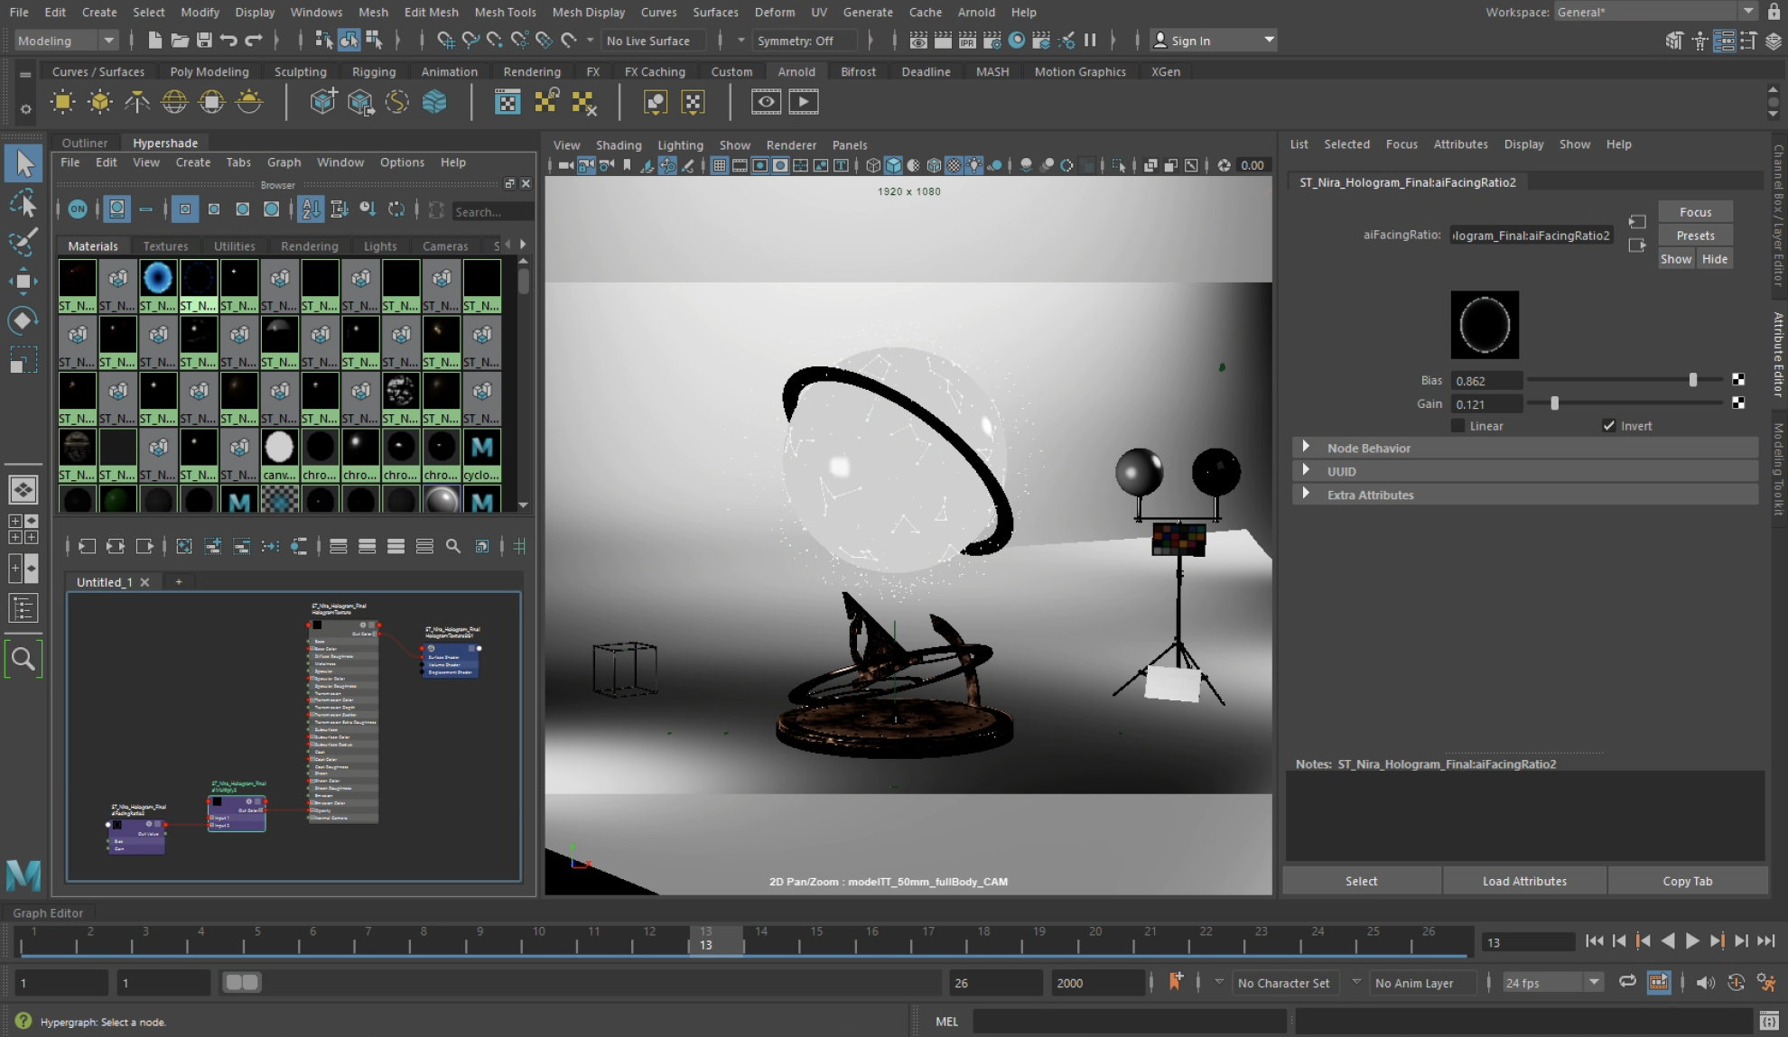Switch to the Textures tab in the browser

(x=166, y=245)
